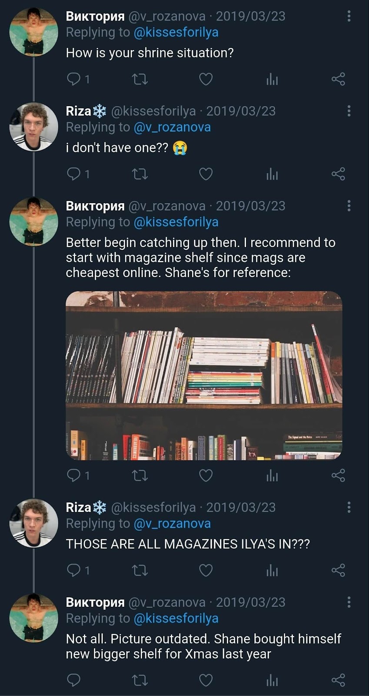Screen dimensions: 369x696
Task: View analytics for the magazine shelf tweet
Action: pos(272,475)
